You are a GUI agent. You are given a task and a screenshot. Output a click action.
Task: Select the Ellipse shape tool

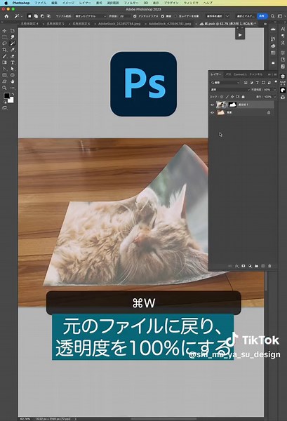click(13, 75)
